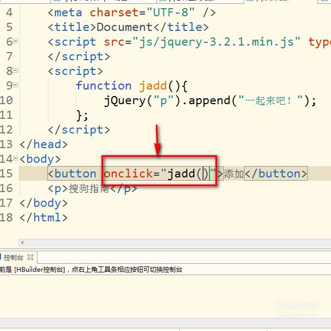Click the 添加 button label text
331x331 pixels.
coord(234,174)
